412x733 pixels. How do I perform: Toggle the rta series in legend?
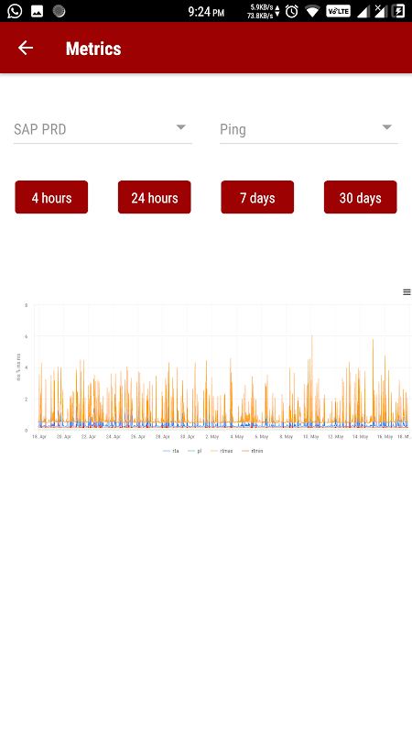(171, 451)
